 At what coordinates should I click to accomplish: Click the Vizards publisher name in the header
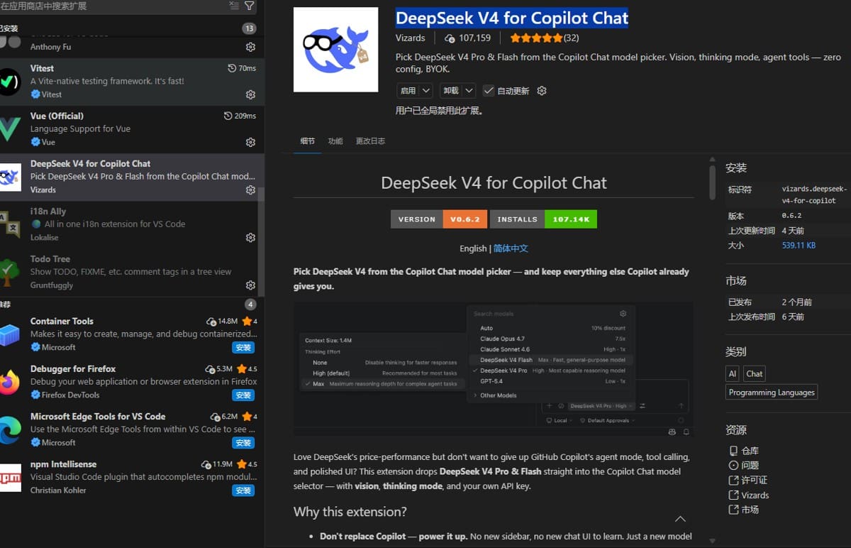click(x=411, y=38)
